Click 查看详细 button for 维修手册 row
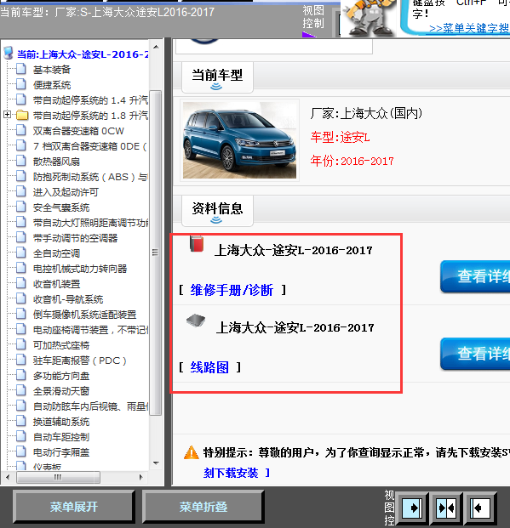The width and height of the screenshot is (510, 528). [475, 276]
